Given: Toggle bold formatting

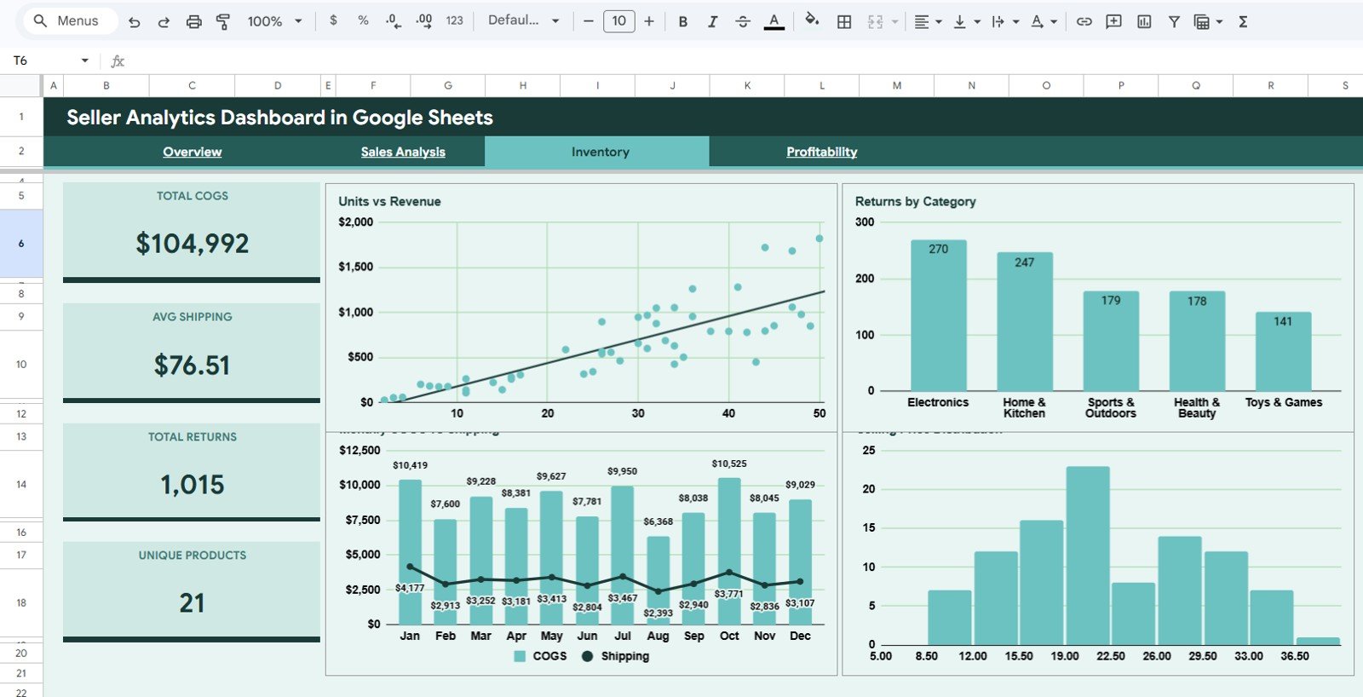Looking at the screenshot, I should point(682,21).
